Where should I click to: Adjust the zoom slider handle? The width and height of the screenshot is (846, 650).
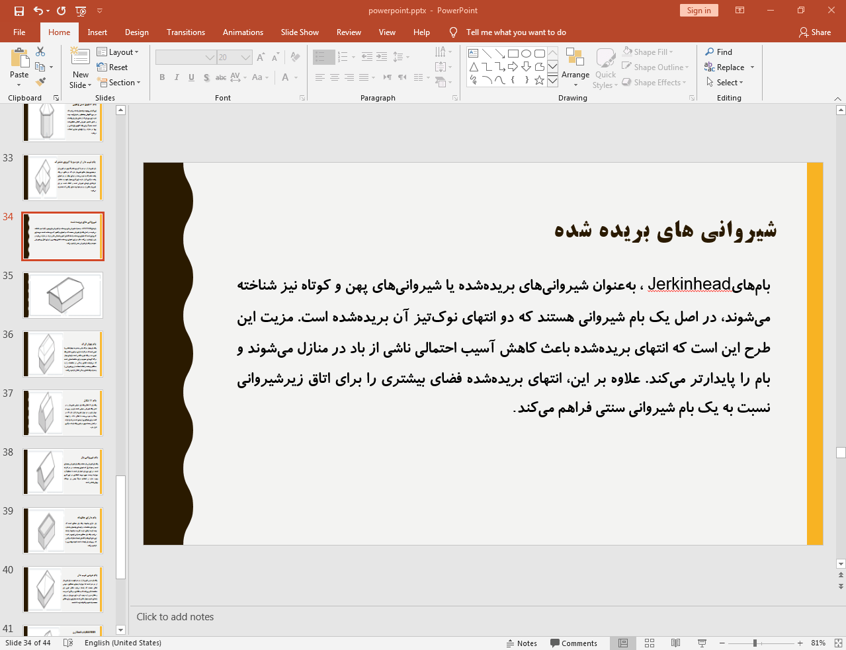(755, 643)
